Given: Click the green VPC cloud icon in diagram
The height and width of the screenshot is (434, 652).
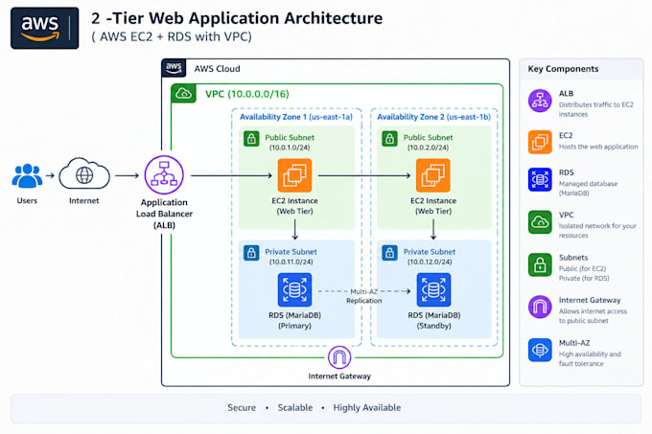Looking at the screenshot, I should point(183,94).
